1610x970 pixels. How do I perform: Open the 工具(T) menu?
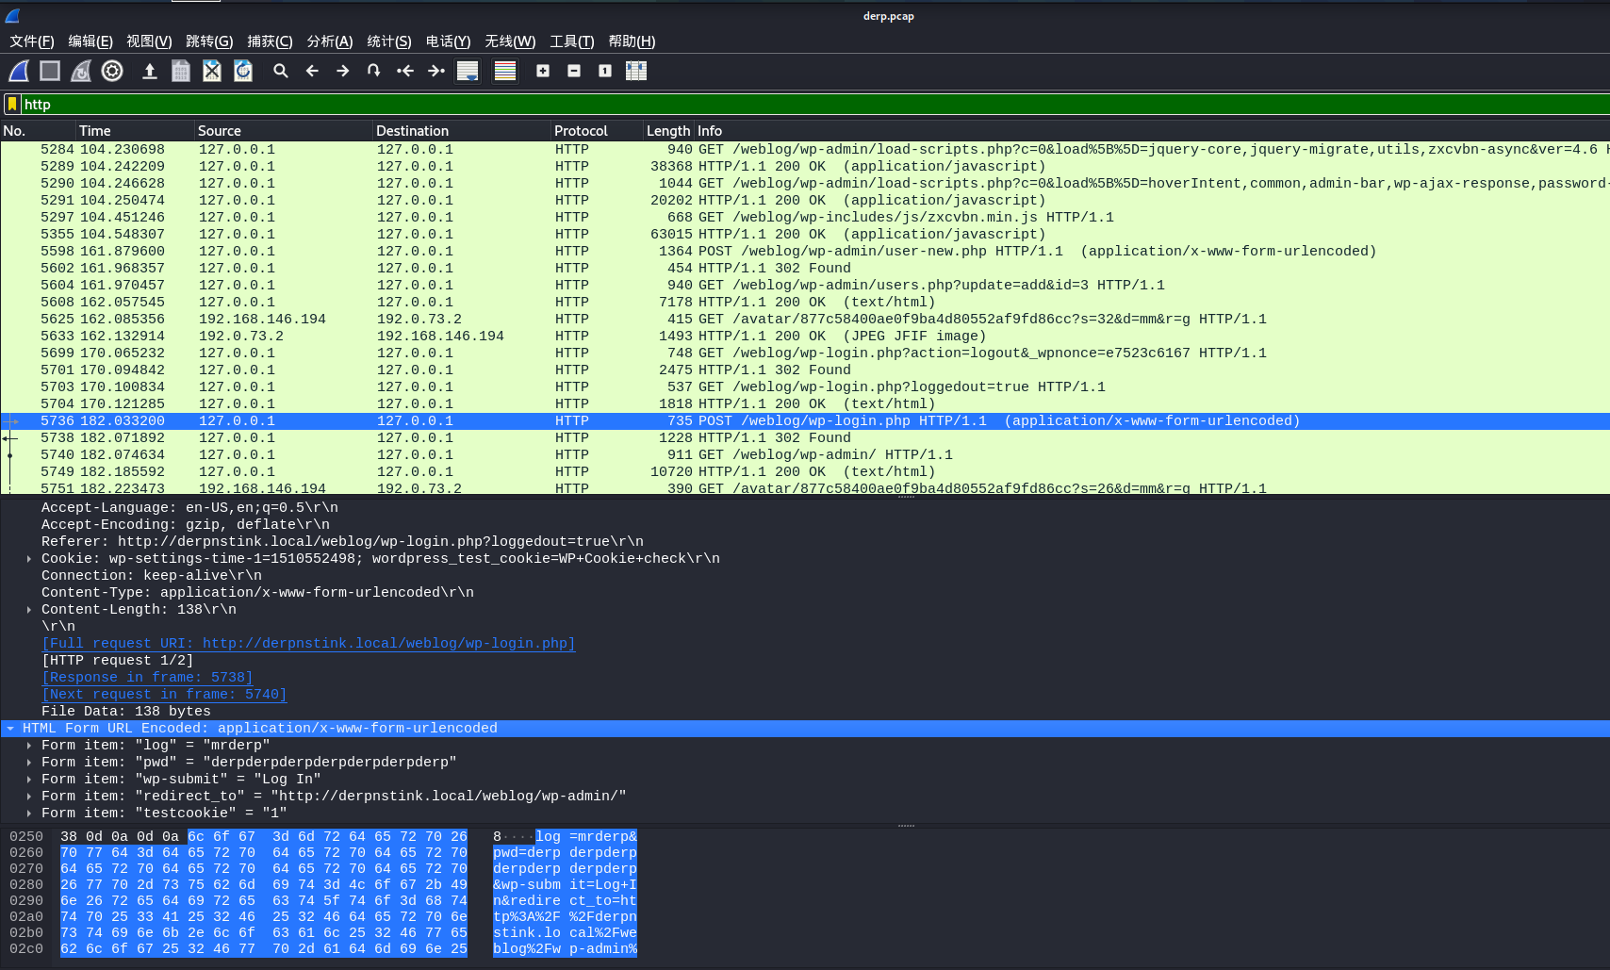point(572,41)
